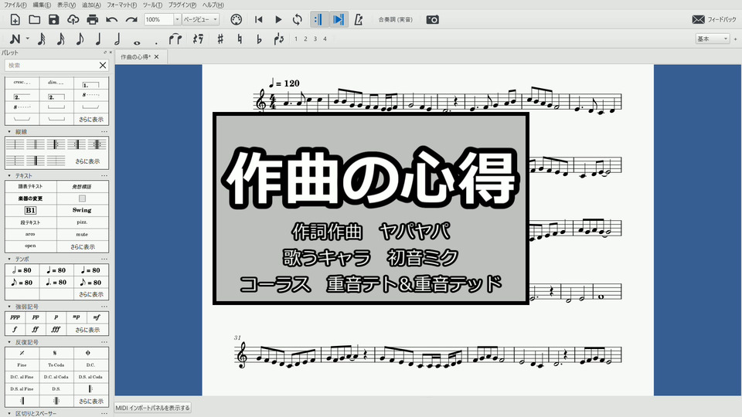Click the sharp accidental icon
The height and width of the screenshot is (417, 742).
(220, 39)
